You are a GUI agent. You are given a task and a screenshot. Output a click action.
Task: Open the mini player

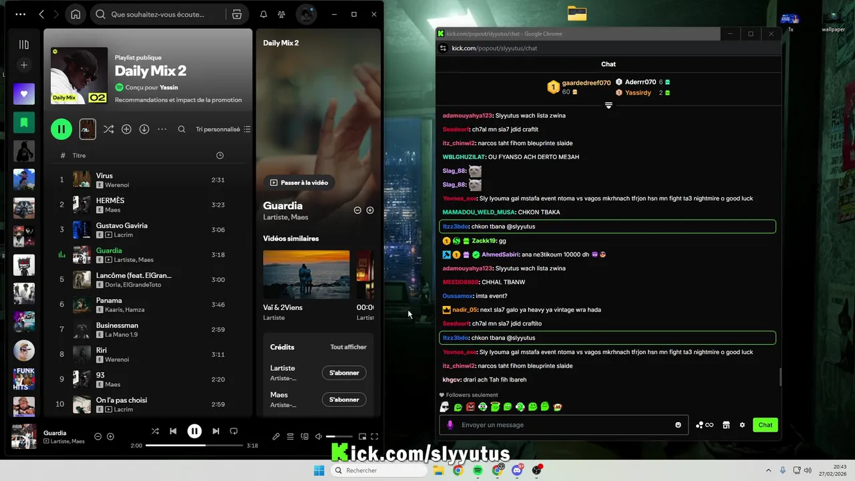pyautogui.click(x=362, y=436)
